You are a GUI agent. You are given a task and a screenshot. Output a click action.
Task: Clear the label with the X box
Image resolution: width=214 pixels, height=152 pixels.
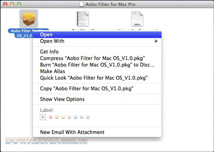[x=43, y=117]
